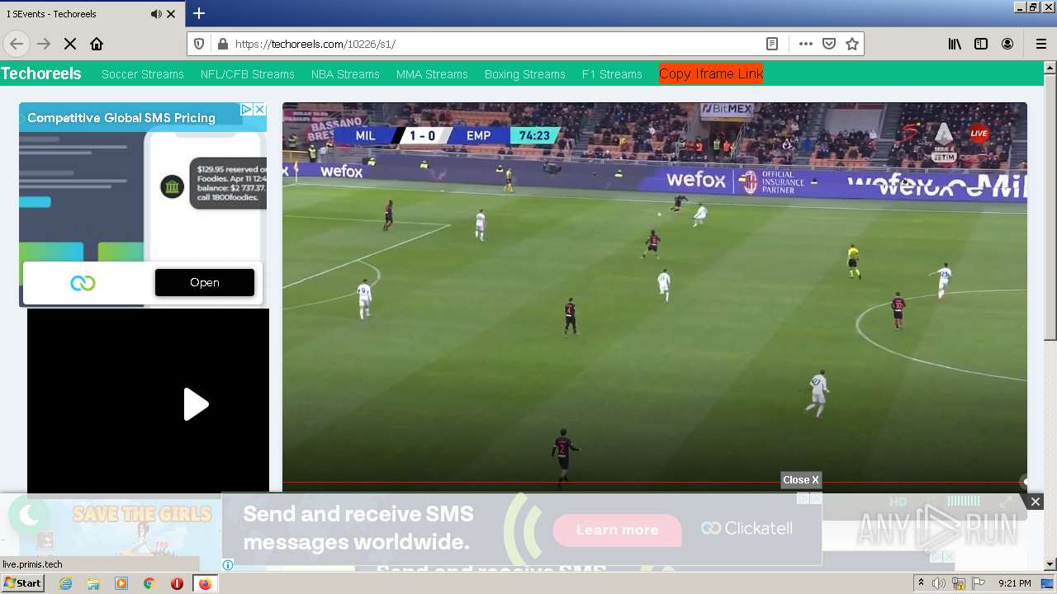Open the Action Center flag icon
Image resolution: width=1057 pixels, height=594 pixels.
979,583
